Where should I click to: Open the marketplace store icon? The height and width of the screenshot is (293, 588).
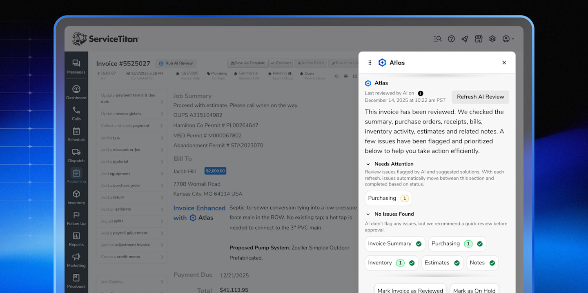[479, 39]
